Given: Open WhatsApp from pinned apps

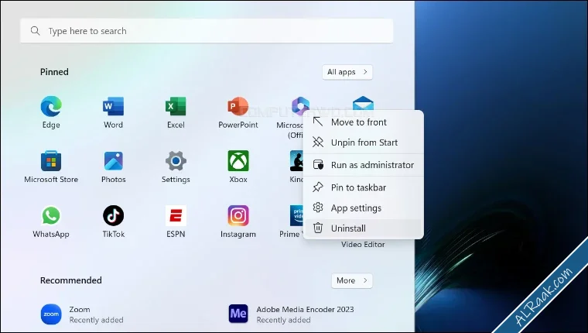Looking at the screenshot, I should coord(51,221).
